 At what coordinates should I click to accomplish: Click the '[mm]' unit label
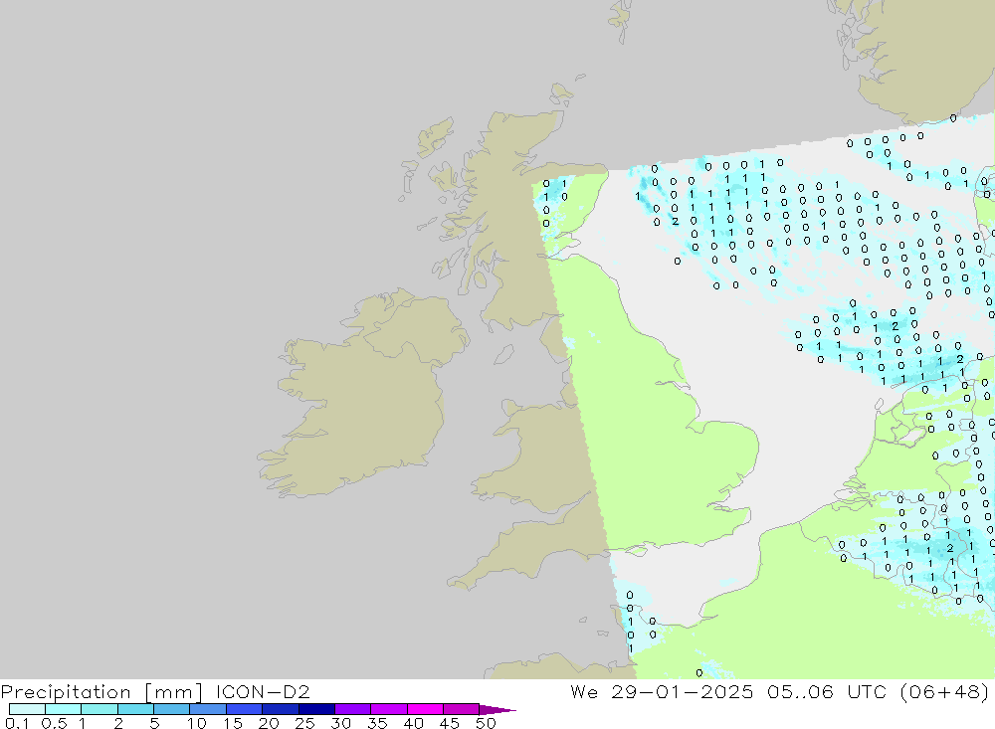point(174,691)
